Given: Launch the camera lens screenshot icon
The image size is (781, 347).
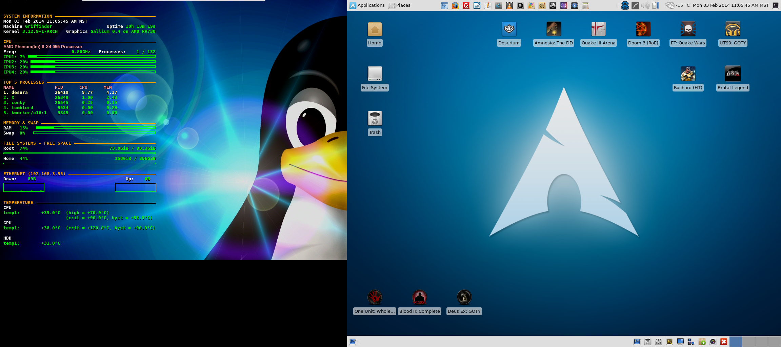Looking at the screenshot, I should [713, 342].
